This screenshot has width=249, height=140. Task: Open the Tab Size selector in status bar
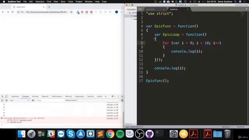click(x=226, y=127)
